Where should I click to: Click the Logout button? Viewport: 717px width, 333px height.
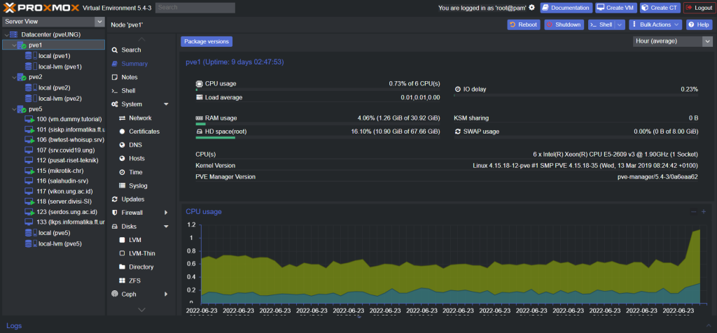click(699, 8)
